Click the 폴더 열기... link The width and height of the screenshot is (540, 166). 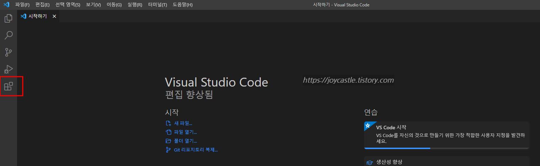coord(185,141)
